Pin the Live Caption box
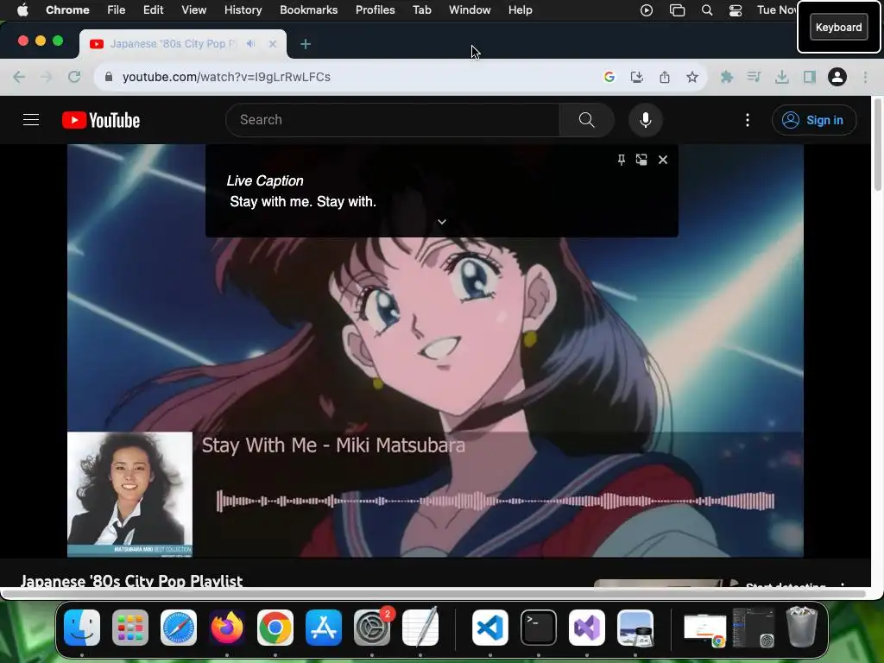 pyautogui.click(x=621, y=160)
